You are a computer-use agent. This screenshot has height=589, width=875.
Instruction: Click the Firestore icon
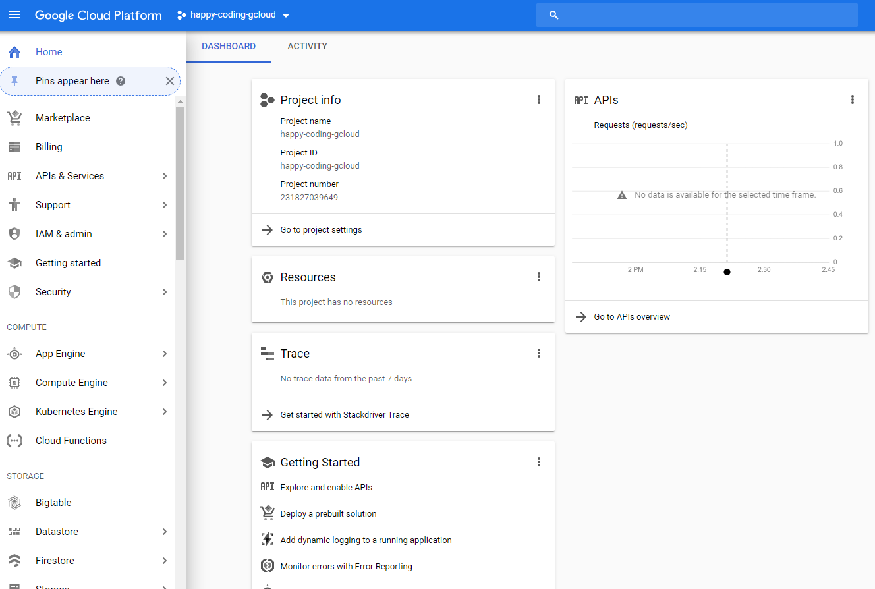(x=14, y=561)
